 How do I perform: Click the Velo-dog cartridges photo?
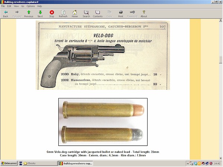tap(103, 122)
